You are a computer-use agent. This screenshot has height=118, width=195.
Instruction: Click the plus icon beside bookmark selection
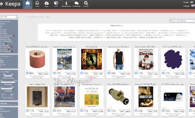(x=48, y=17)
